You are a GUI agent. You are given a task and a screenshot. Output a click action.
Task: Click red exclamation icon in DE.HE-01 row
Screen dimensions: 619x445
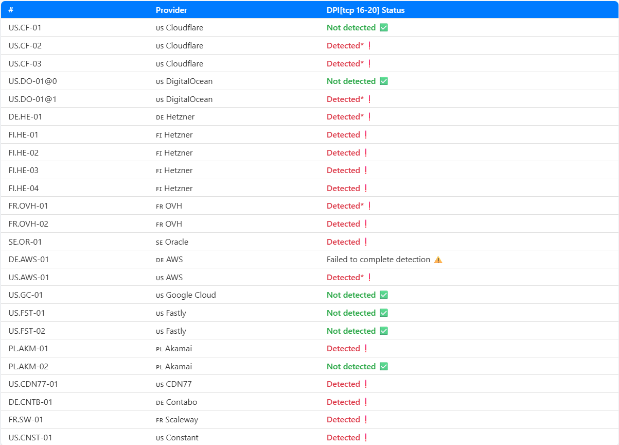coord(369,117)
